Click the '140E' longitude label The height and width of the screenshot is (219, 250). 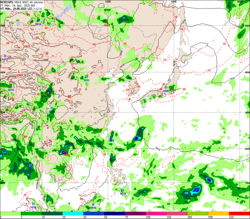(174, 1)
